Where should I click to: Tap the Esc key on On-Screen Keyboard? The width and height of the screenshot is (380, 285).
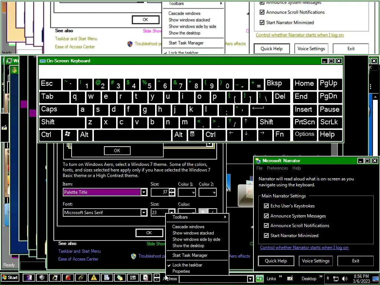50,84
